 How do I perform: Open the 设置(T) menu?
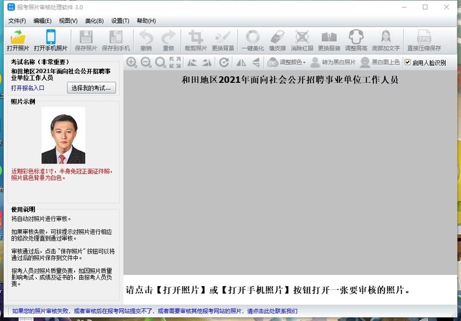point(120,21)
